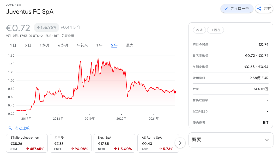Click the JUVE · BIT ticker label
The image size is (280, 155).
tap(14, 5)
